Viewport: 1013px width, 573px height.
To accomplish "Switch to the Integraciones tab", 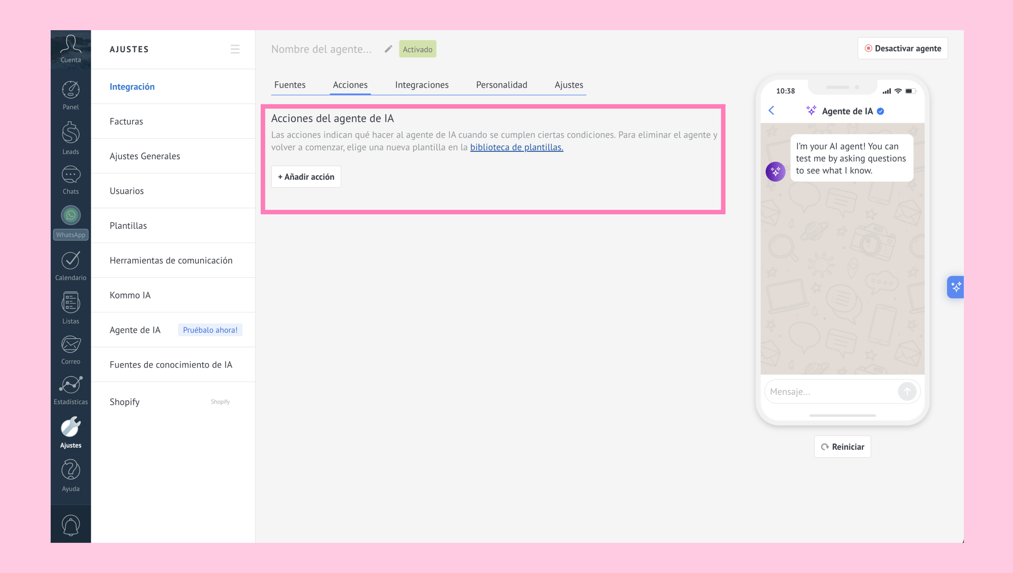I will [422, 84].
